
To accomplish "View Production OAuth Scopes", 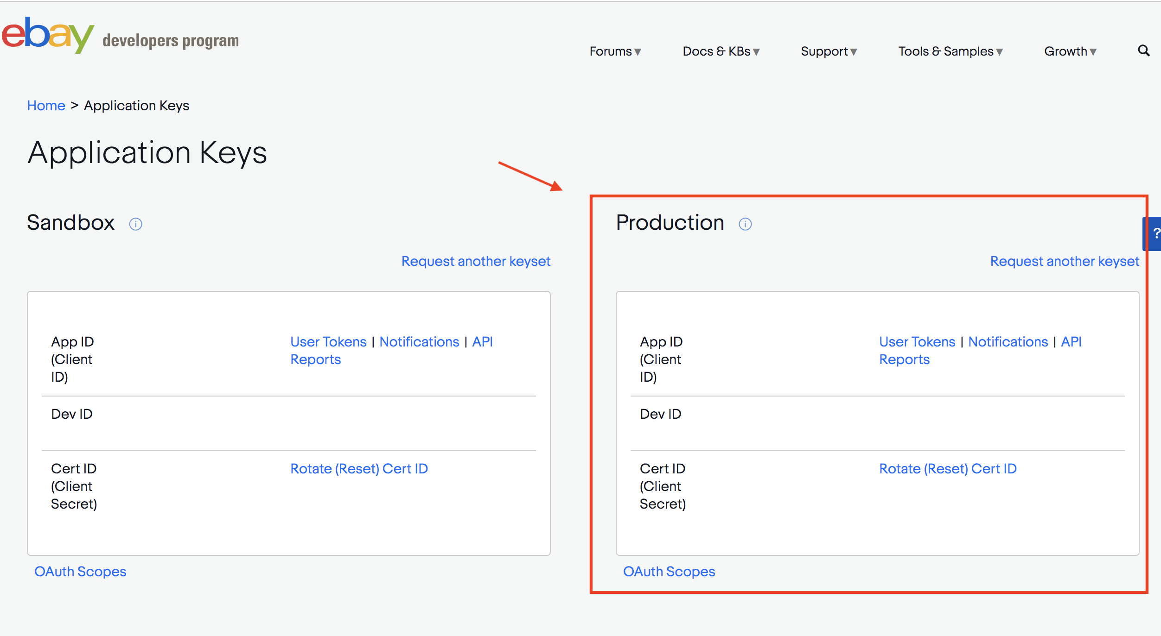I will click(669, 572).
